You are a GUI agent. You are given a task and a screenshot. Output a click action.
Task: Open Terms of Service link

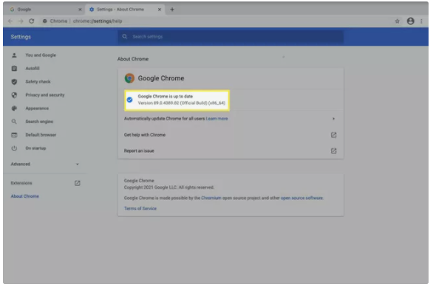(x=140, y=209)
